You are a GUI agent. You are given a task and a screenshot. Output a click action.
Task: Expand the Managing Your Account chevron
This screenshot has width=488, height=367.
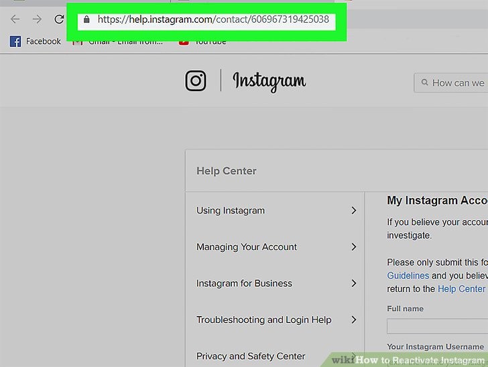(x=353, y=247)
